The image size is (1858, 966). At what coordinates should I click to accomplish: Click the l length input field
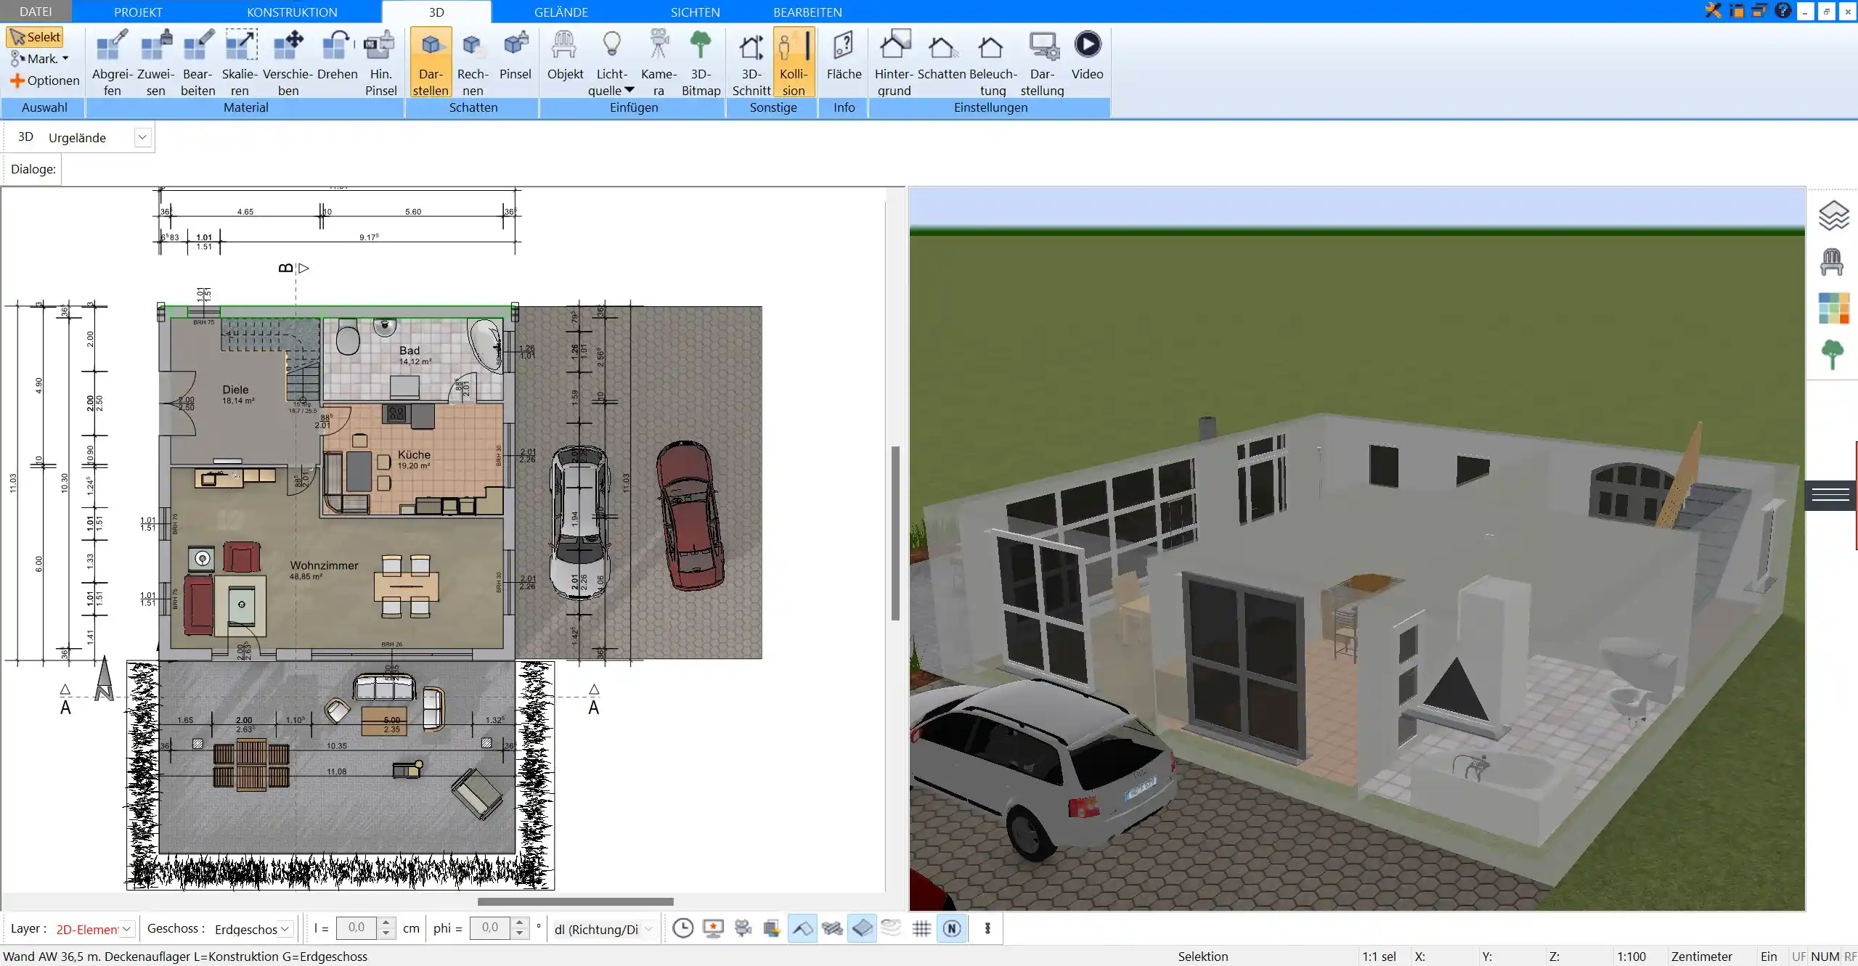pos(356,928)
